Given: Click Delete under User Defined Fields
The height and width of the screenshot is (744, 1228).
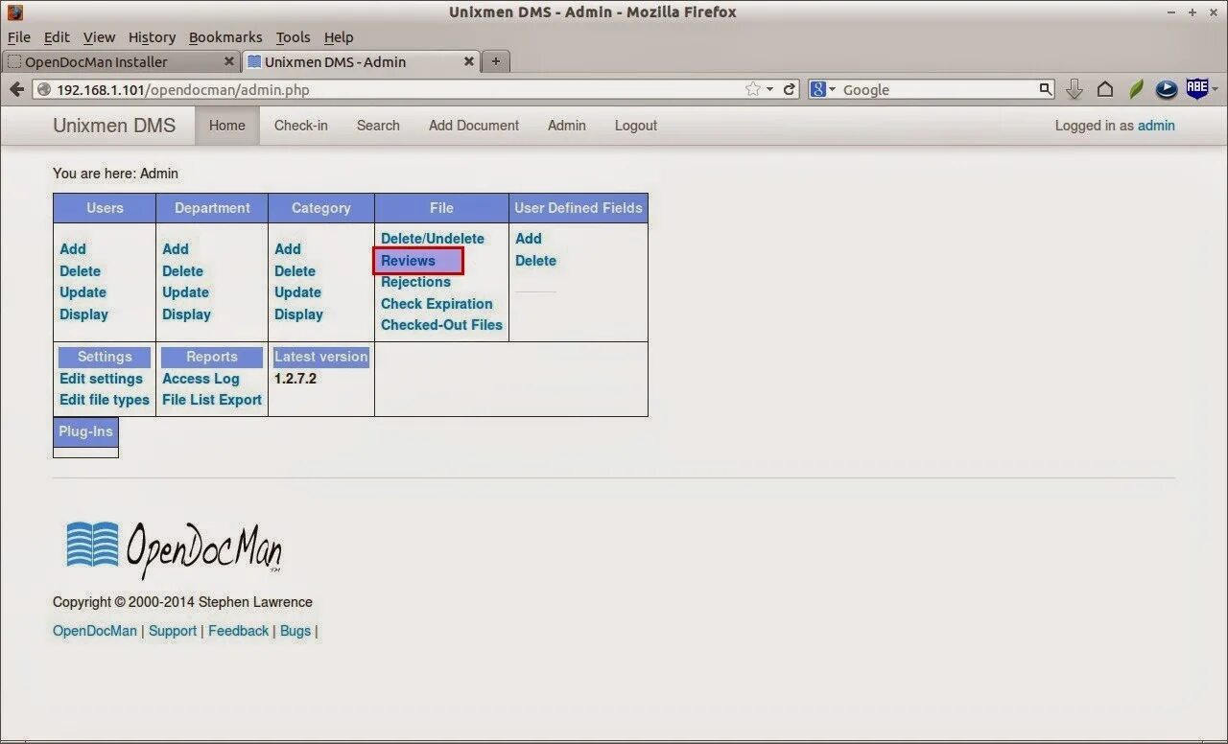Looking at the screenshot, I should pos(535,261).
